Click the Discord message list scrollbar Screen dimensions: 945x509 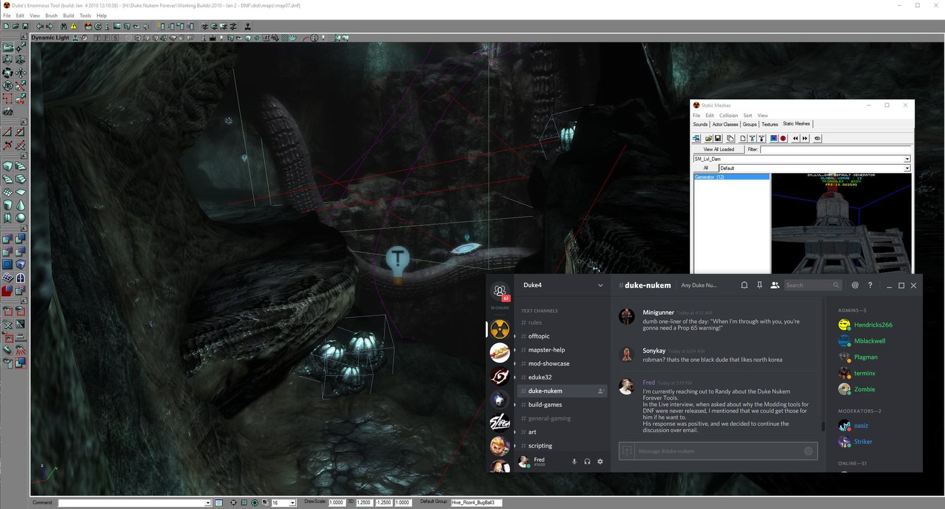[x=823, y=425]
